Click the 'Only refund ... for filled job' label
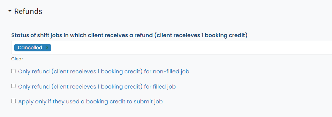 (x=97, y=87)
